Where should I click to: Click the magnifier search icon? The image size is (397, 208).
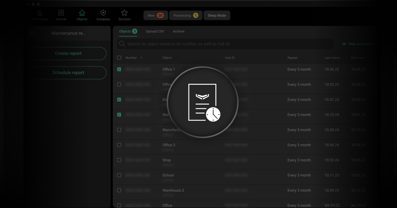[x=122, y=44]
